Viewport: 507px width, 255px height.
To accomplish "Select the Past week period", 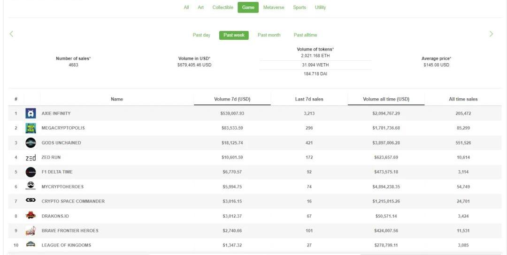I will 234,35.
